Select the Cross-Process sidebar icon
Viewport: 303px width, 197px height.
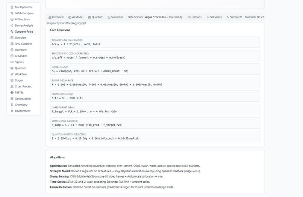coord(12,86)
